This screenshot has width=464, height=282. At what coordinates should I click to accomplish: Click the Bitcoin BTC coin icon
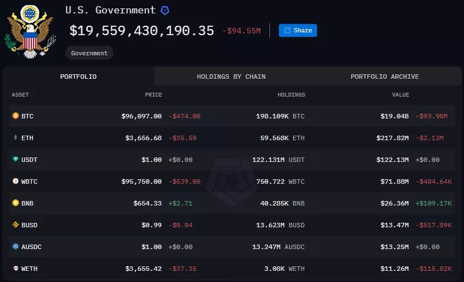pyautogui.click(x=15, y=116)
